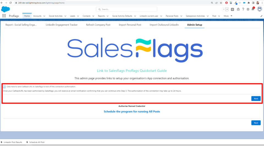Click the Favorites star icon

(x=224, y=9)
